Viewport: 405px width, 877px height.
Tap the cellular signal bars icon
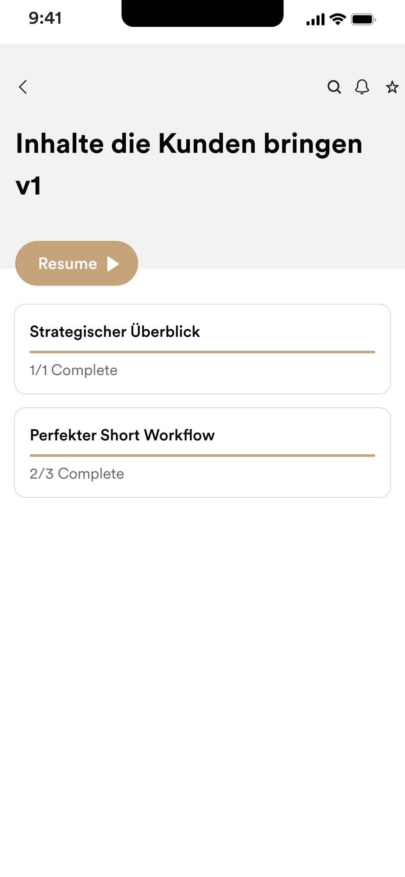(x=315, y=20)
